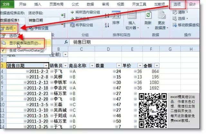This screenshot has width=206, height=135.
Task: Click the QR code image
Action: (153, 110)
